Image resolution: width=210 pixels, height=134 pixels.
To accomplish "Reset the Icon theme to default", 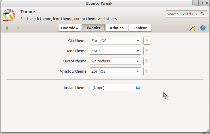I will [147, 51].
